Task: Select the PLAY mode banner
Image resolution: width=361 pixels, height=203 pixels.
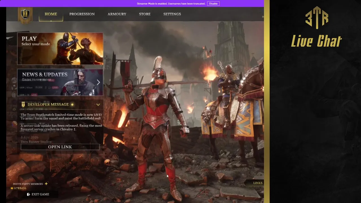Action: point(60,49)
